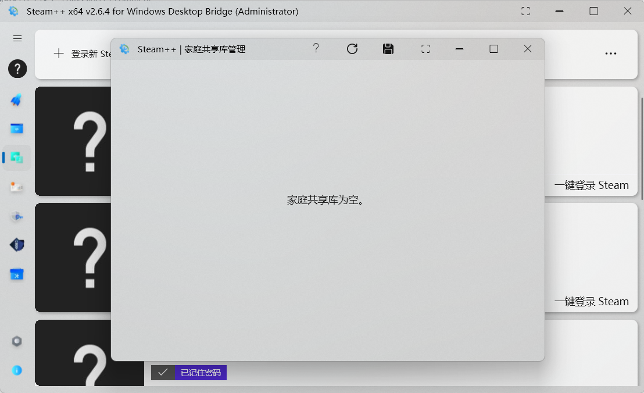Save changes with the floppy disk icon
The height and width of the screenshot is (393, 644).
388,49
